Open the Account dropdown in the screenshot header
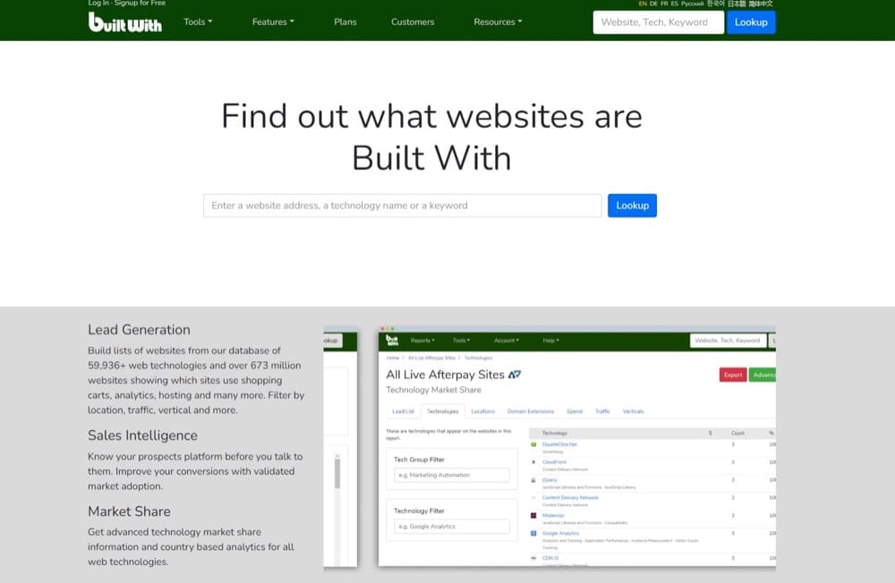 (x=507, y=341)
